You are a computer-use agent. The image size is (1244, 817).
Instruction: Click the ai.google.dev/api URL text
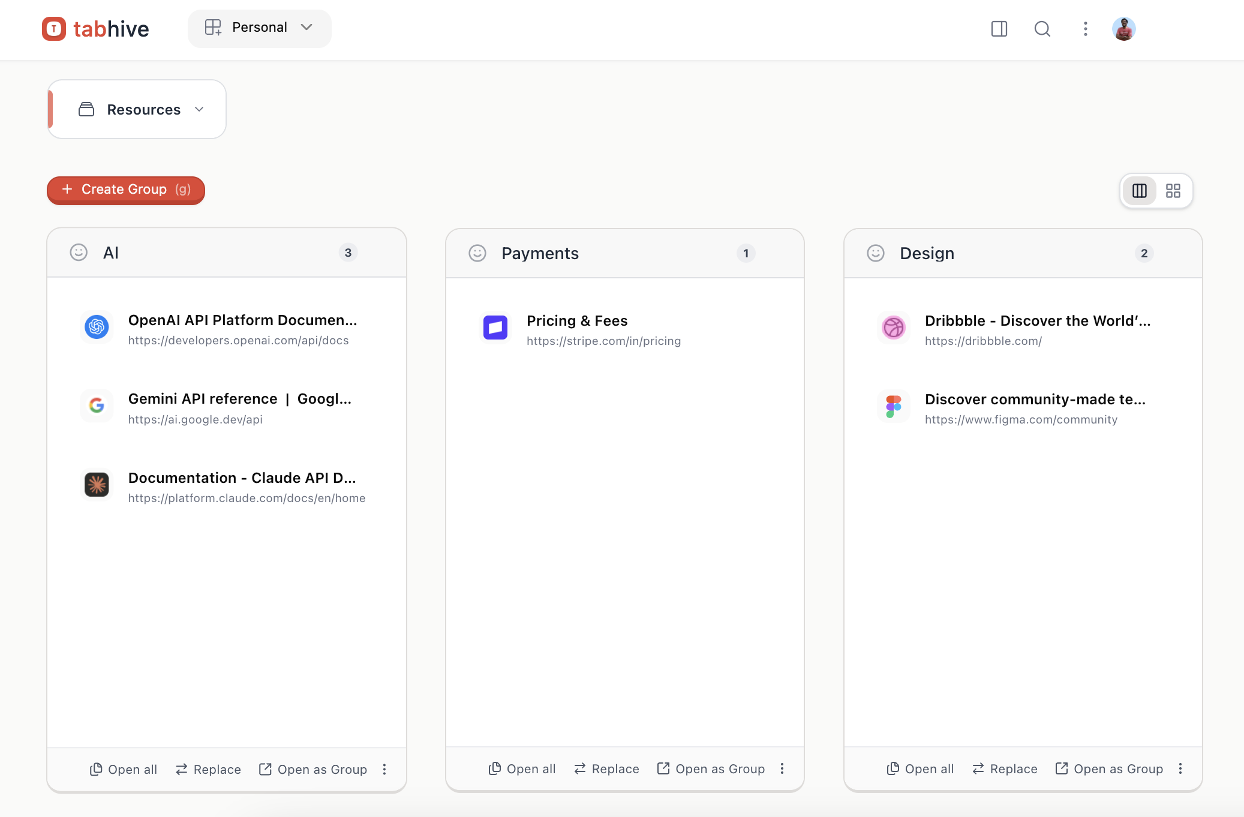(196, 419)
